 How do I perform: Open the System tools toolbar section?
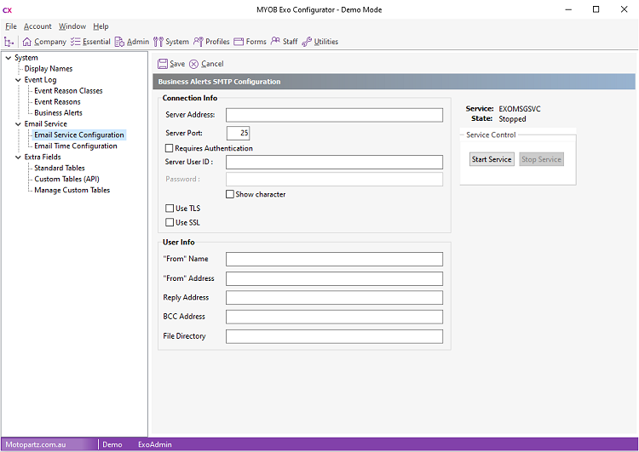tap(171, 42)
